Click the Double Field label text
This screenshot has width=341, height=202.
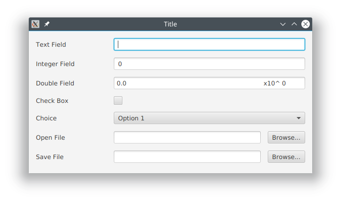coord(55,83)
